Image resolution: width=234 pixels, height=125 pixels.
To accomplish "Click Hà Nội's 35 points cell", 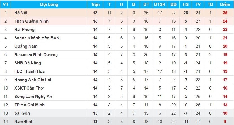I will pyautogui.click(x=225, y=13).
